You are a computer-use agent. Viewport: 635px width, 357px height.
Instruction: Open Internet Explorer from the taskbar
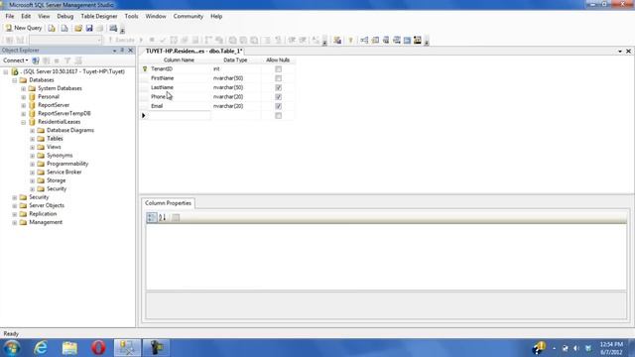[41, 348]
